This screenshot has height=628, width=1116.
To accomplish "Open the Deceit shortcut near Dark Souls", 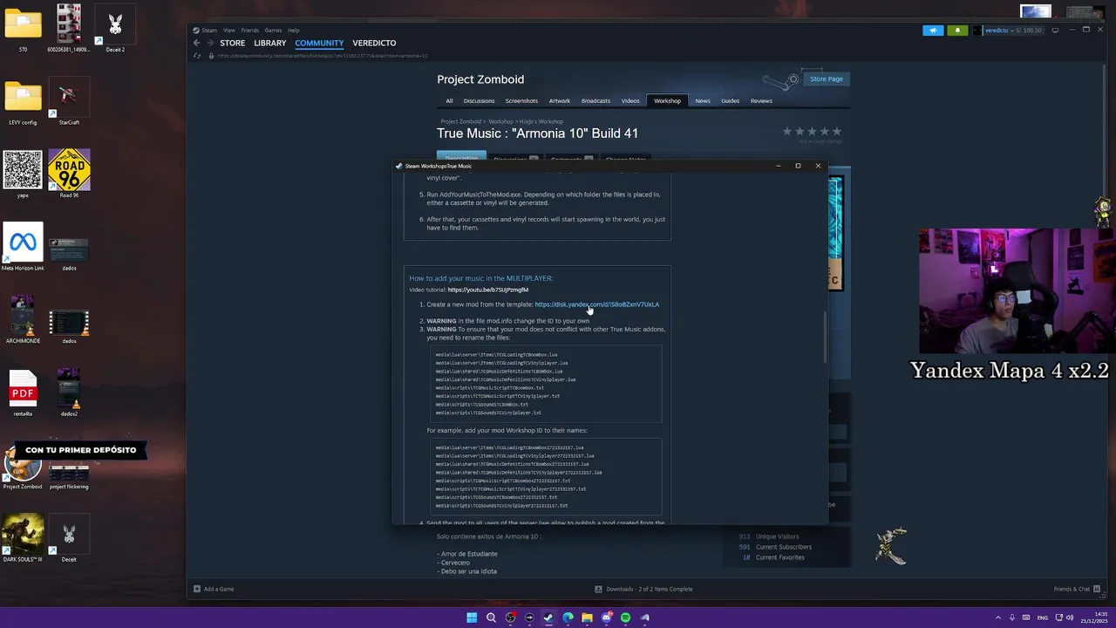I will pos(69,538).
